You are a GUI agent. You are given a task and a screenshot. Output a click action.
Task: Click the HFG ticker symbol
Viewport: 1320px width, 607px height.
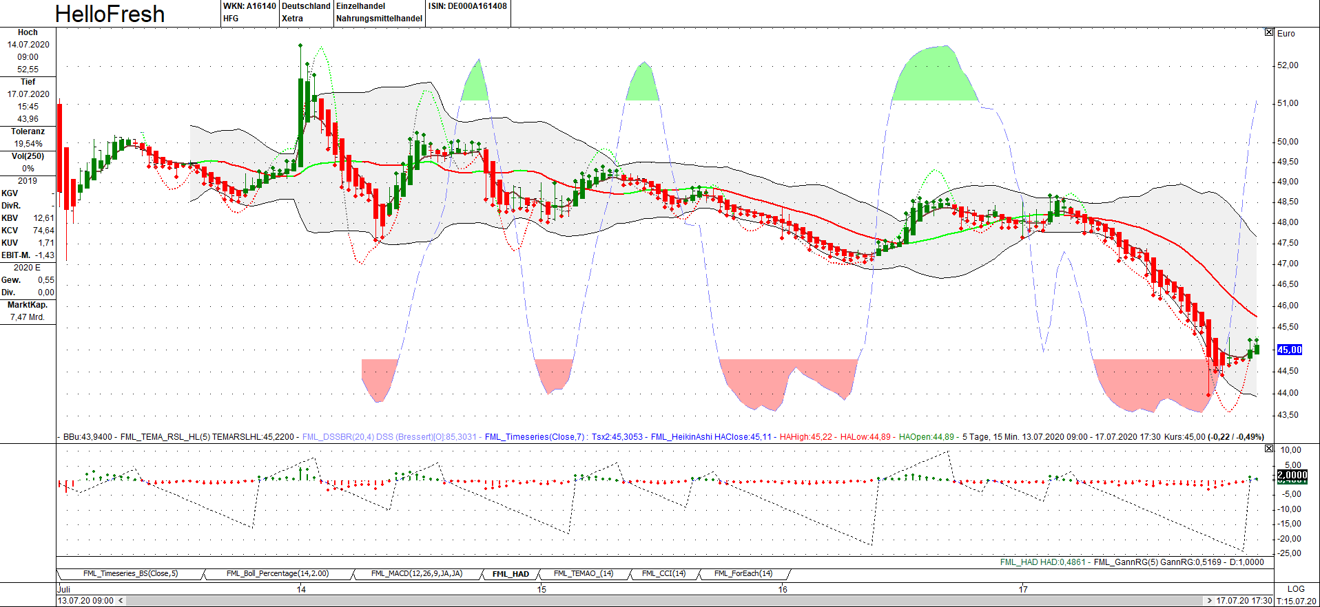click(231, 19)
